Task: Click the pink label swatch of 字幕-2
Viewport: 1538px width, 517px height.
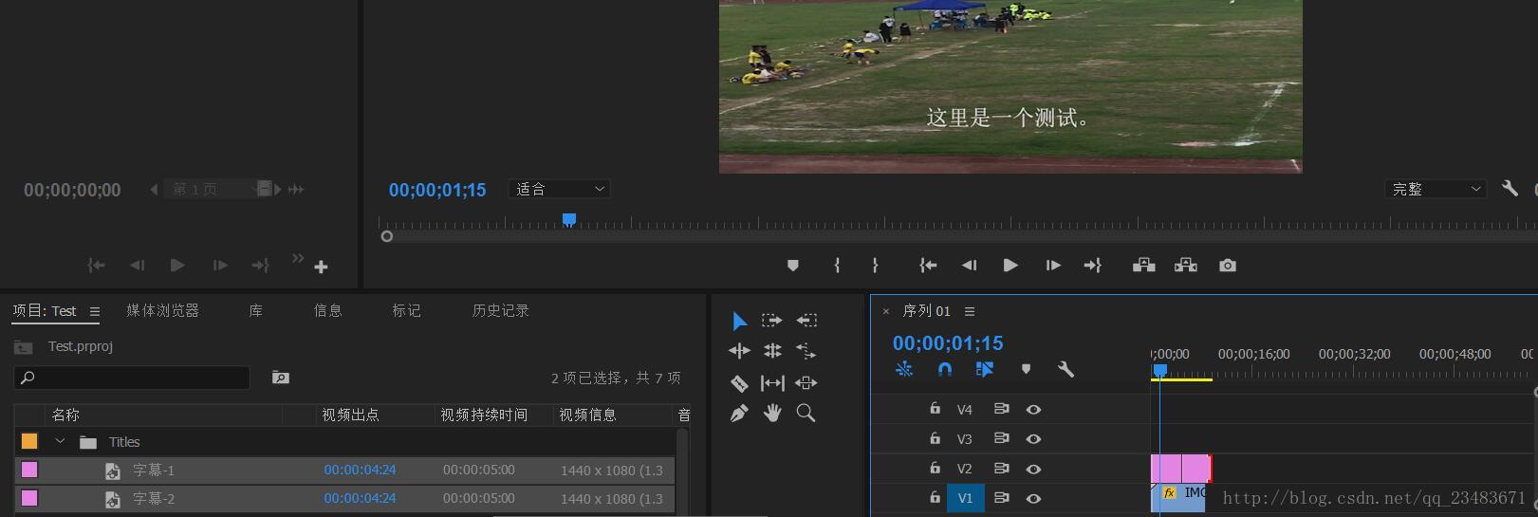Action: tap(29, 498)
